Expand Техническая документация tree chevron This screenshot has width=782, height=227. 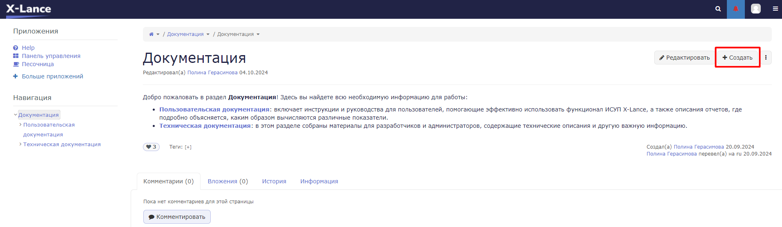[x=20, y=144]
